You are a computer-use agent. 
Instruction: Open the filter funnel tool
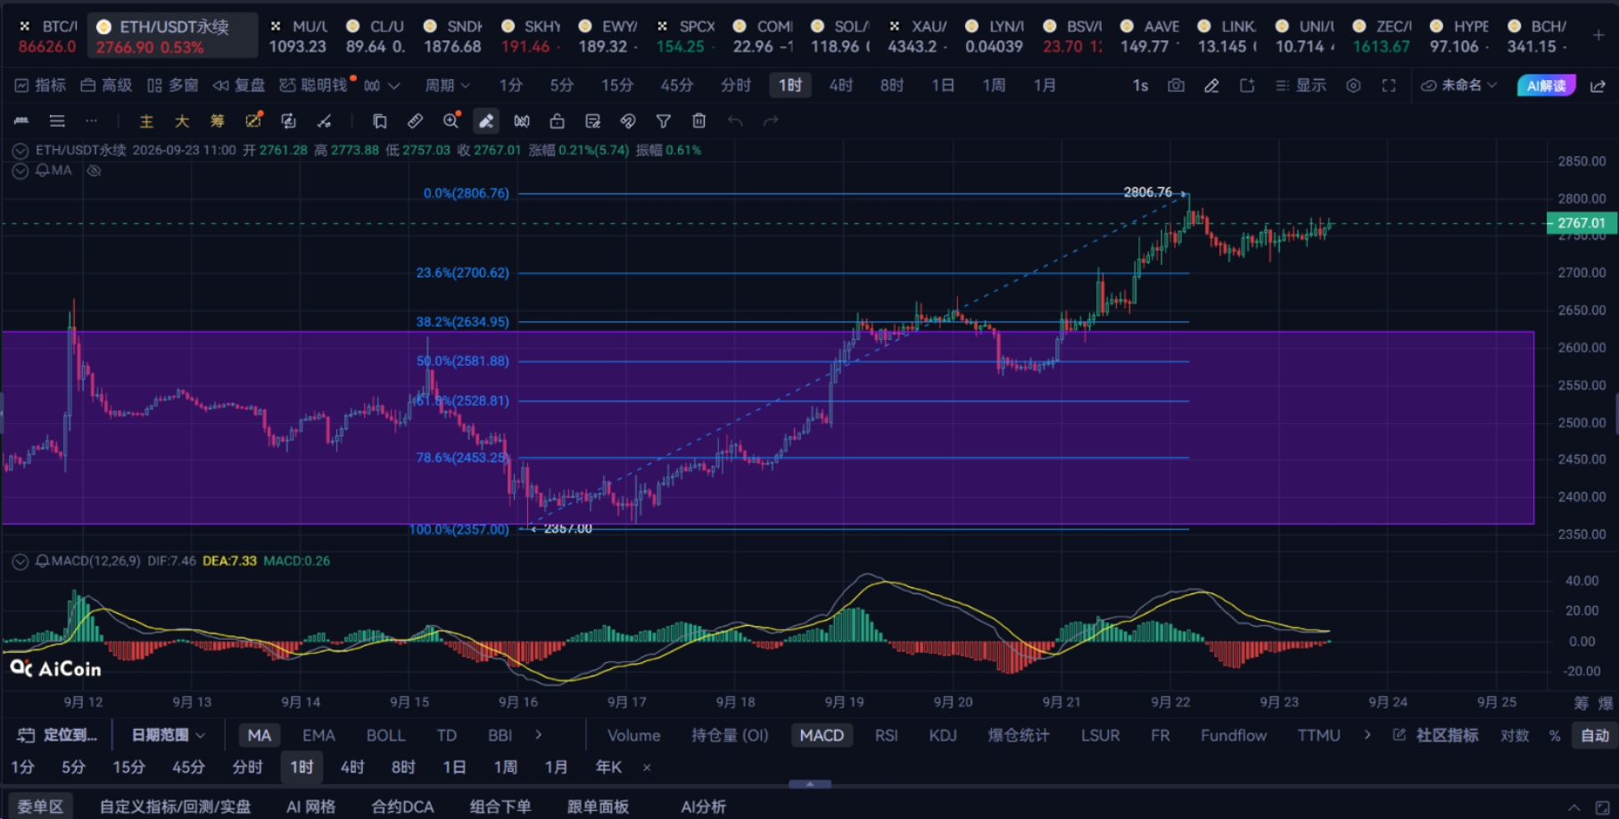663,120
